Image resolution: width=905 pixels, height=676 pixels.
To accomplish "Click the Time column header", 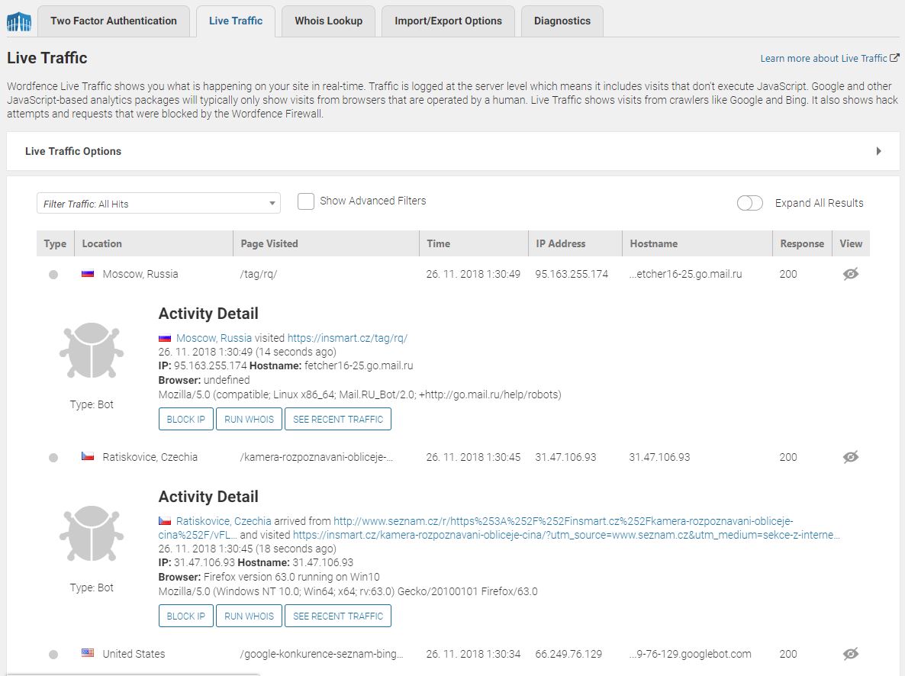I will click(x=473, y=243).
